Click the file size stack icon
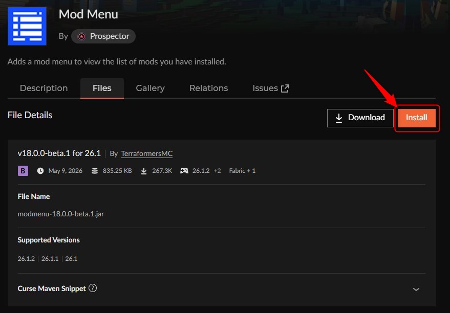This screenshot has width=450, height=313. click(95, 171)
